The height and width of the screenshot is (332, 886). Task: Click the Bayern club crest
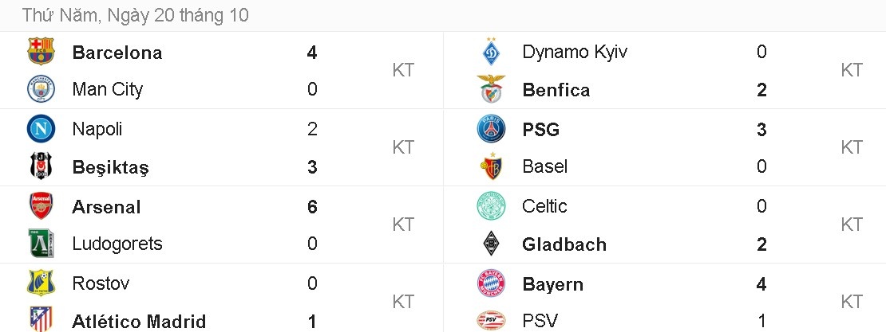click(x=491, y=283)
